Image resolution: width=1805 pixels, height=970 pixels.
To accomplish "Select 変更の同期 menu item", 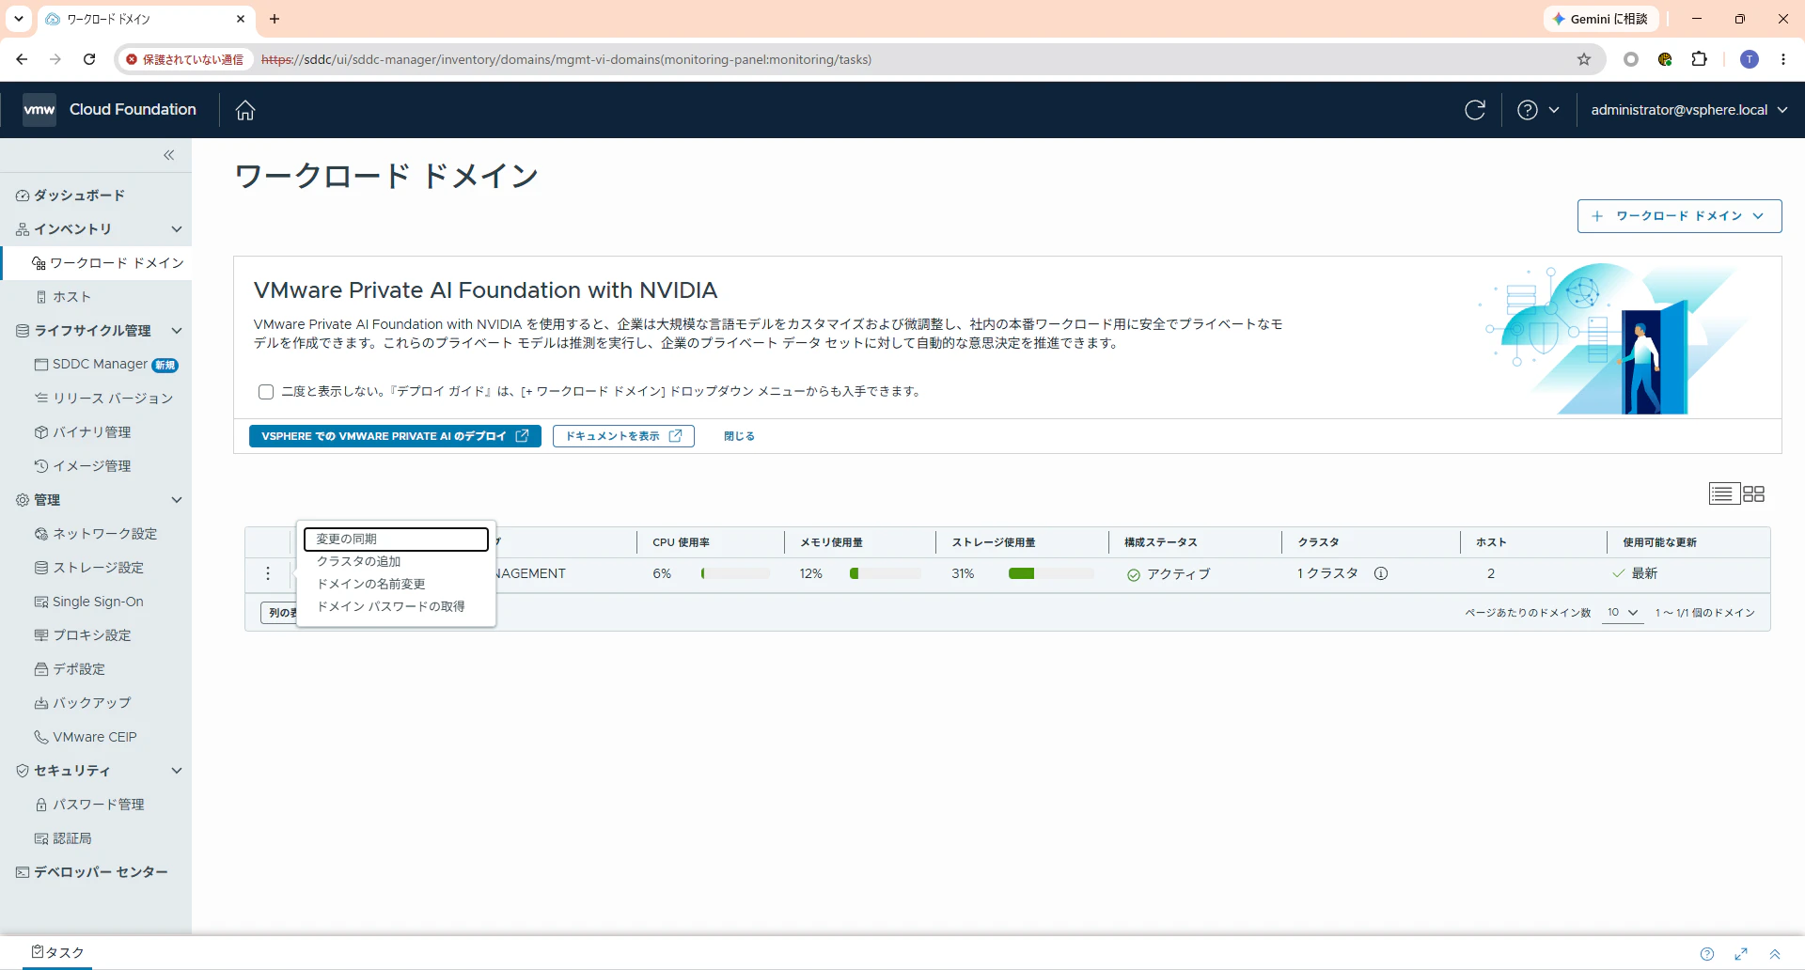I will [x=396, y=539].
